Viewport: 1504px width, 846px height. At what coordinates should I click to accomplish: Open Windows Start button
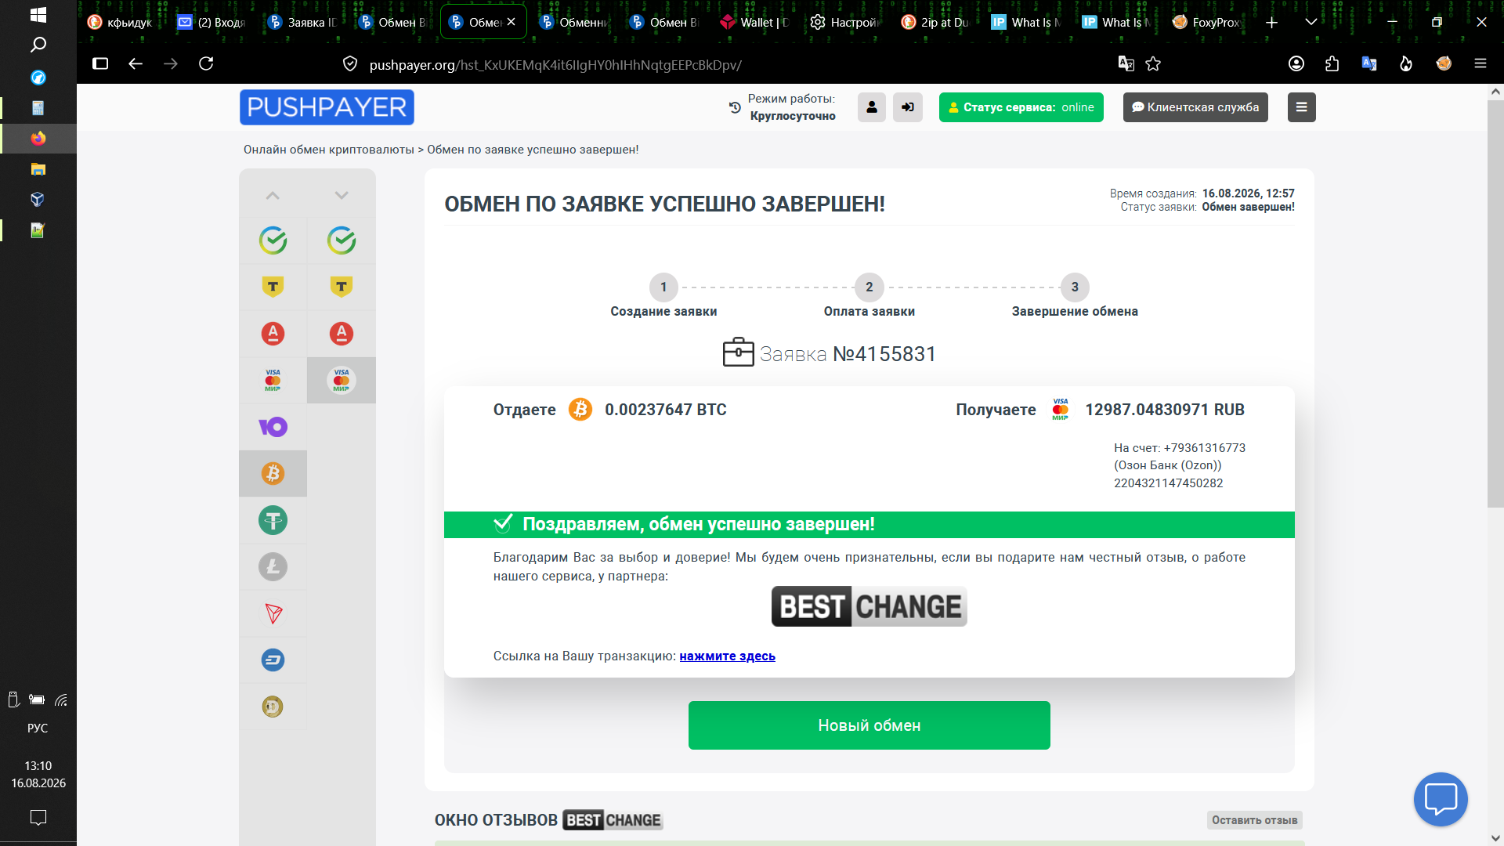click(38, 15)
